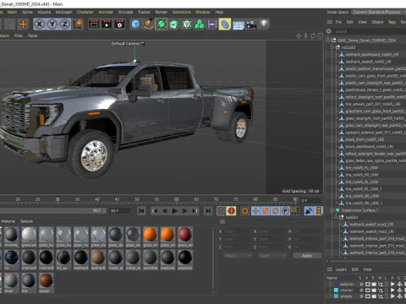This screenshot has width=406, height=304.
Task: Click Render to Picture Viewer icon
Action: coord(107,24)
